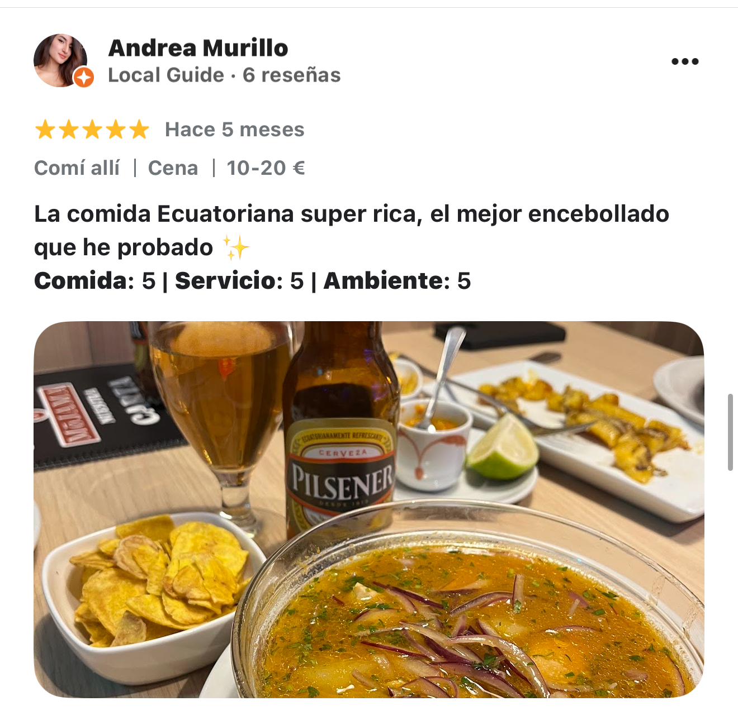Open the three-dot options menu for the review
Screen dimensions: 738x725
[x=685, y=61]
